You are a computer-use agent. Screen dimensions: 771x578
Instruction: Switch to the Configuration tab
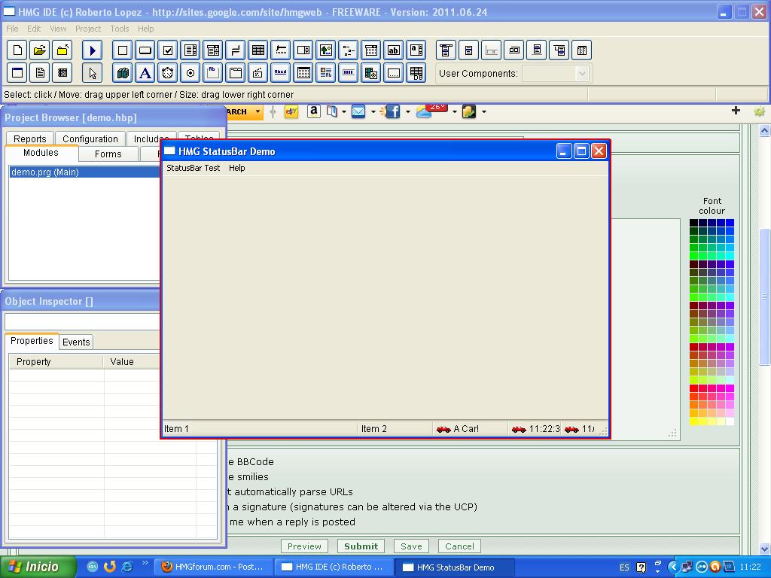pos(90,138)
